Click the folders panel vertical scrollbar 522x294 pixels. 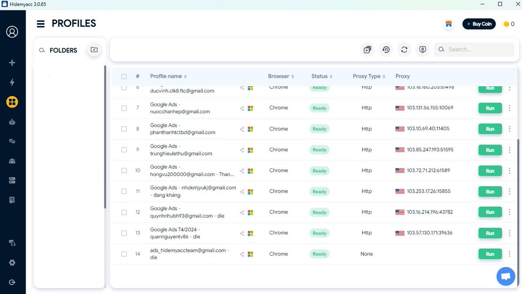click(105, 137)
